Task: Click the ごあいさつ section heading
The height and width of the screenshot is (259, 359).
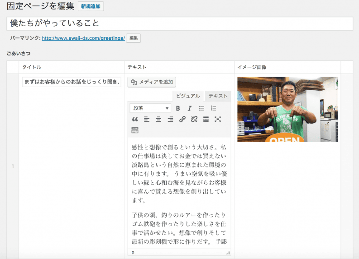Action: 19,53
